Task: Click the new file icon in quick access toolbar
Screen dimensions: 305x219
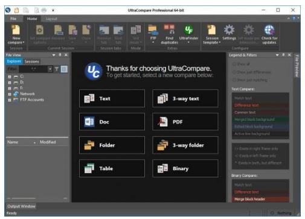Action: [x=16, y=10]
